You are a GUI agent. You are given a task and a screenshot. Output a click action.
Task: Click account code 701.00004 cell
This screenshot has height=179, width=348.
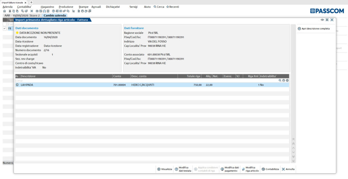tap(119, 85)
